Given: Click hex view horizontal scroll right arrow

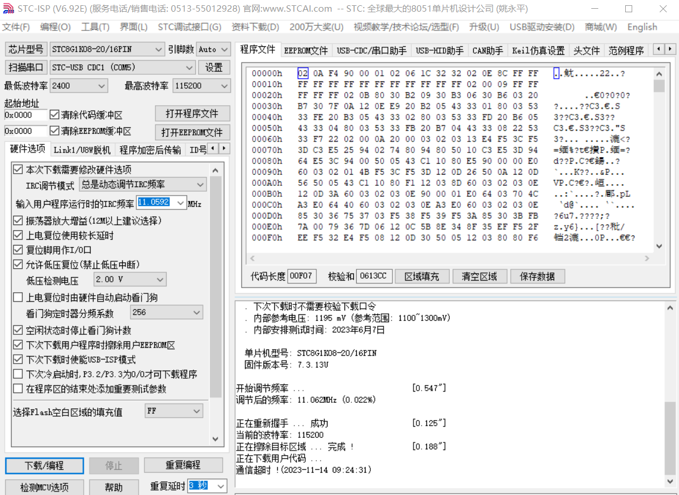Looking at the screenshot, I should pos(647,258).
